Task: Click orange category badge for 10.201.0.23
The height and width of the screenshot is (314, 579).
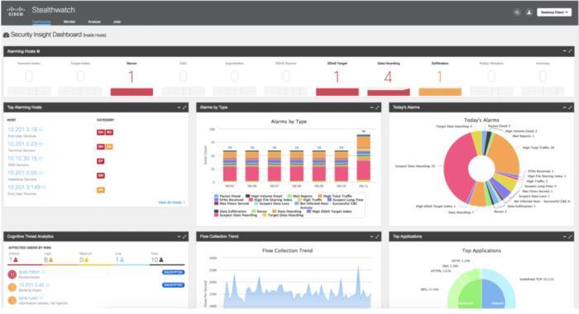Action: pos(109,146)
